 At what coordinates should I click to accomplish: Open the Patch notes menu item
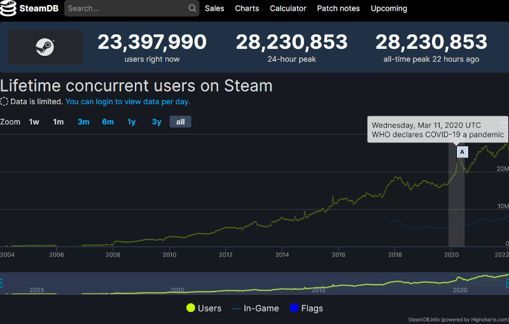pyautogui.click(x=338, y=8)
